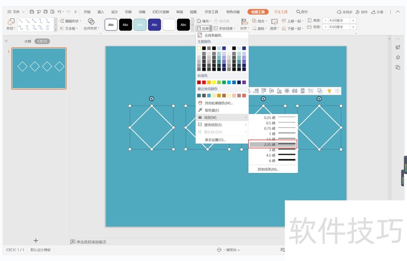
Task: Switch to the 插入 ribbon tab
Action: (x=101, y=12)
